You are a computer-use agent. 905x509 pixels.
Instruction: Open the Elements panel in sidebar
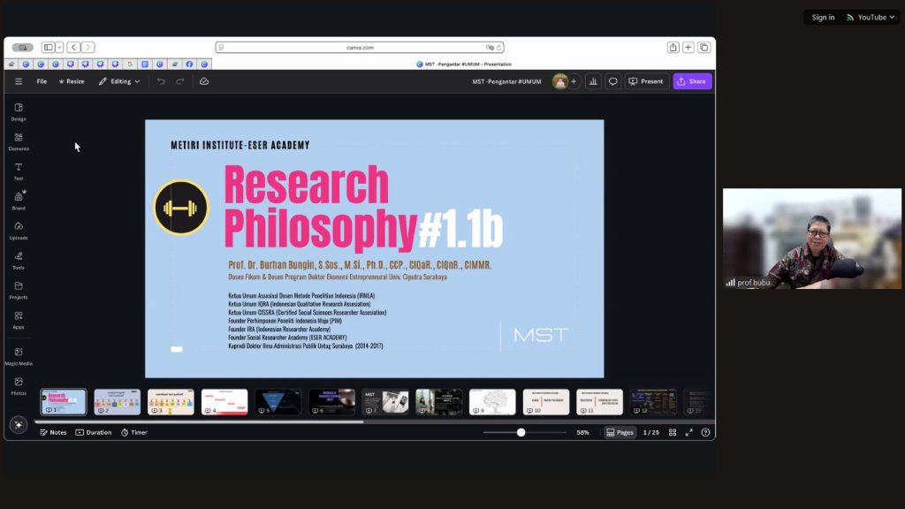pyautogui.click(x=19, y=141)
